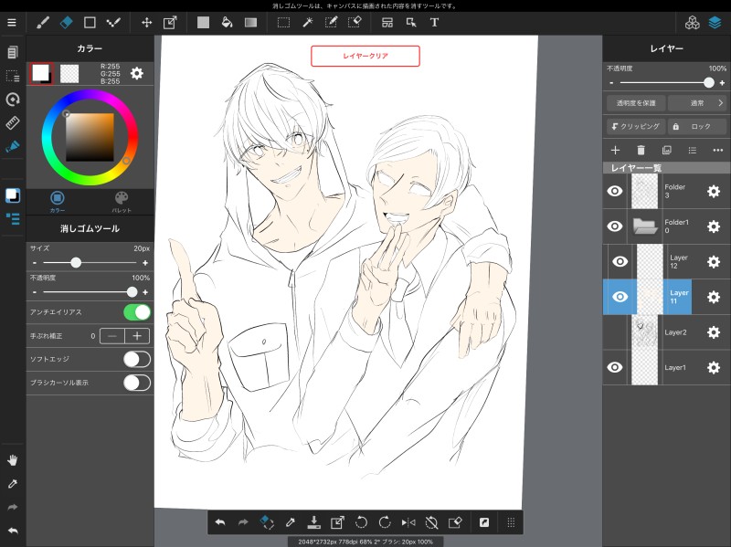Screen dimensions: 731x547
Task: Switch to the Palette tab
Action: click(x=122, y=201)
